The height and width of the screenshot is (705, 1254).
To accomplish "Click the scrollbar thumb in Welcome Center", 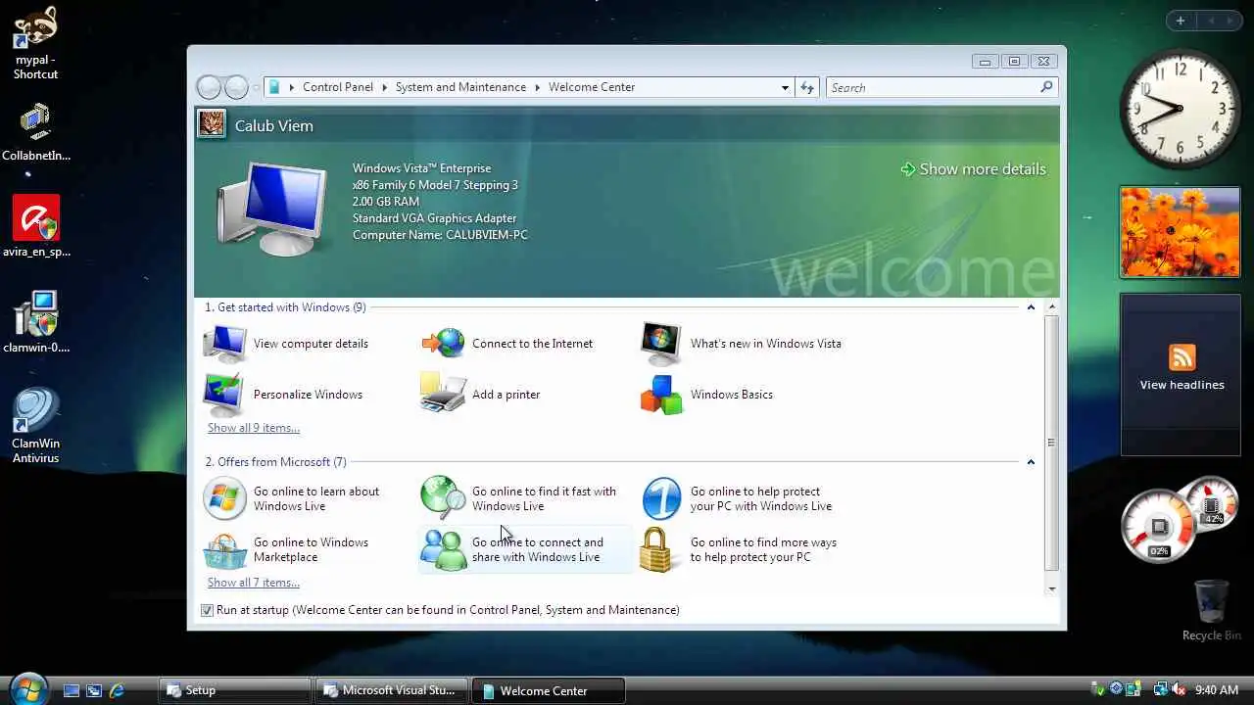I will (x=1051, y=443).
